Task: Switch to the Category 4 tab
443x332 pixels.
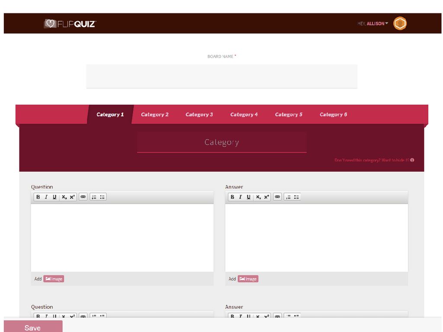Action: pyautogui.click(x=244, y=115)
